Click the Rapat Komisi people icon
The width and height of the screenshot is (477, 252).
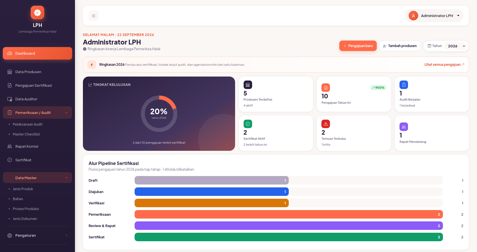(10, 146)
